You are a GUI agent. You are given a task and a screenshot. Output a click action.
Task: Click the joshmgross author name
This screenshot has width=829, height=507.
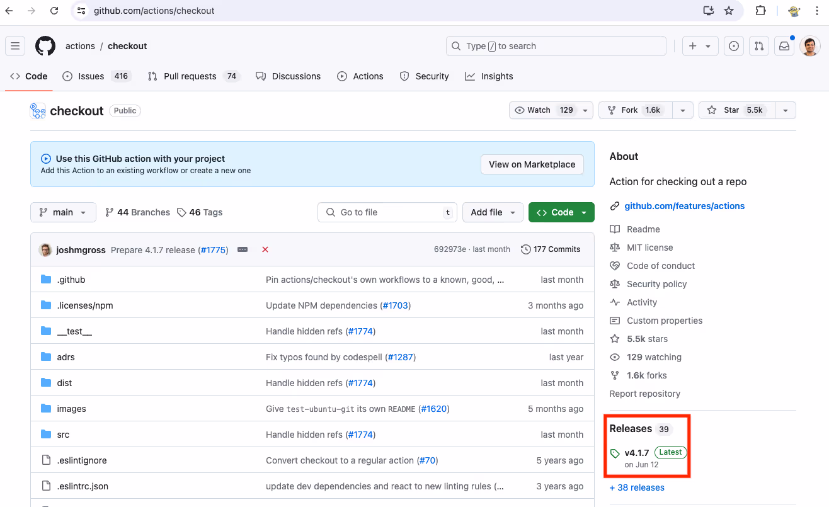pos(82,250)
